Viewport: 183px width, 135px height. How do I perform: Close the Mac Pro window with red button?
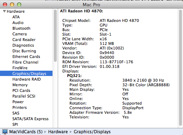[x=5, y=5]
